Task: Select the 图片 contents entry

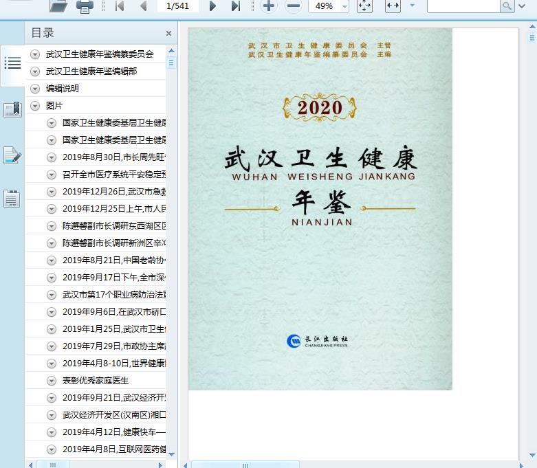Action: (x=54, y=106)
